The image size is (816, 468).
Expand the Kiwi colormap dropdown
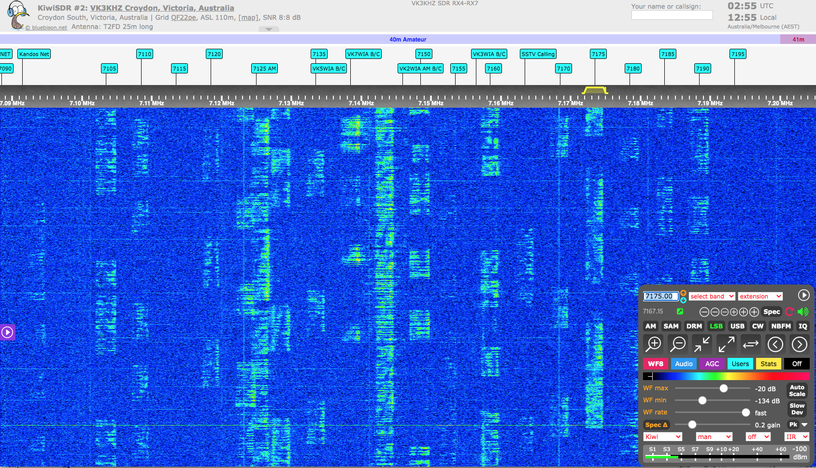click(662, 437)
